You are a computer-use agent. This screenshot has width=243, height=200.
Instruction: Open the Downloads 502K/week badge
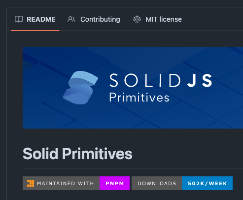click(x=182, y=183)
